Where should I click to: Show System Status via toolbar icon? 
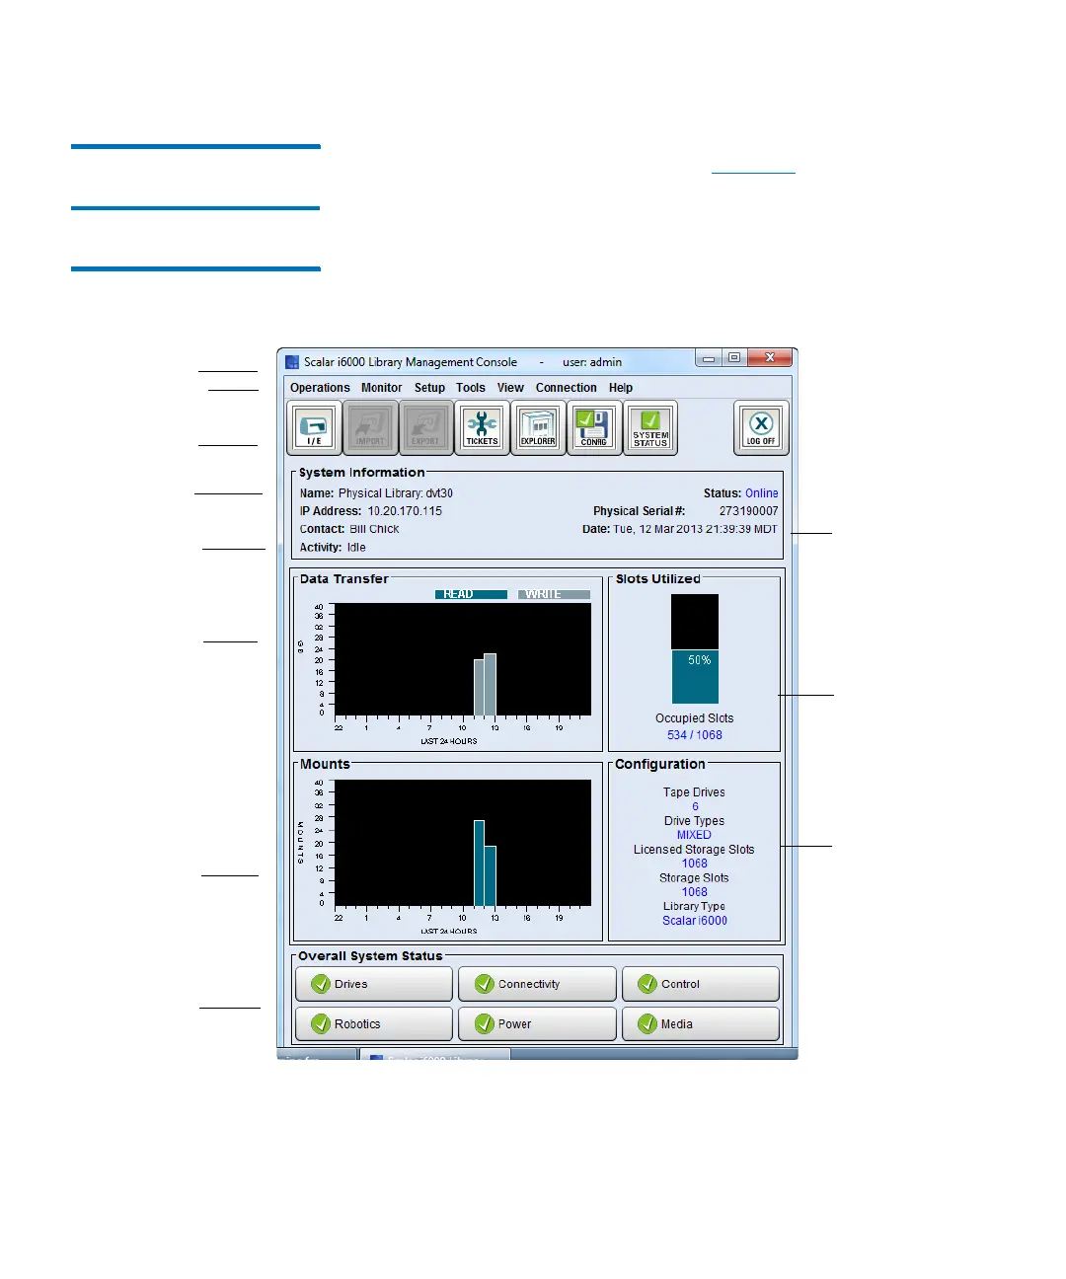coord(650,427)
